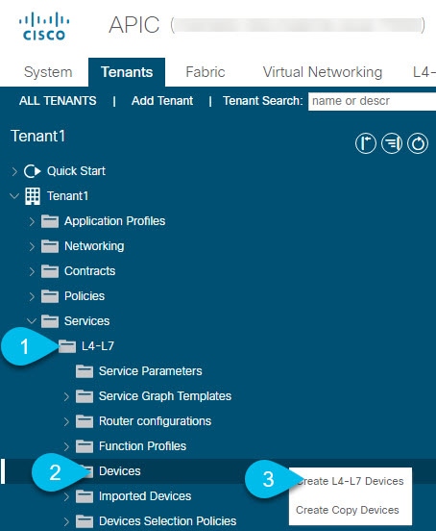Expand the Contracts chevron

[x=32, y=271]
